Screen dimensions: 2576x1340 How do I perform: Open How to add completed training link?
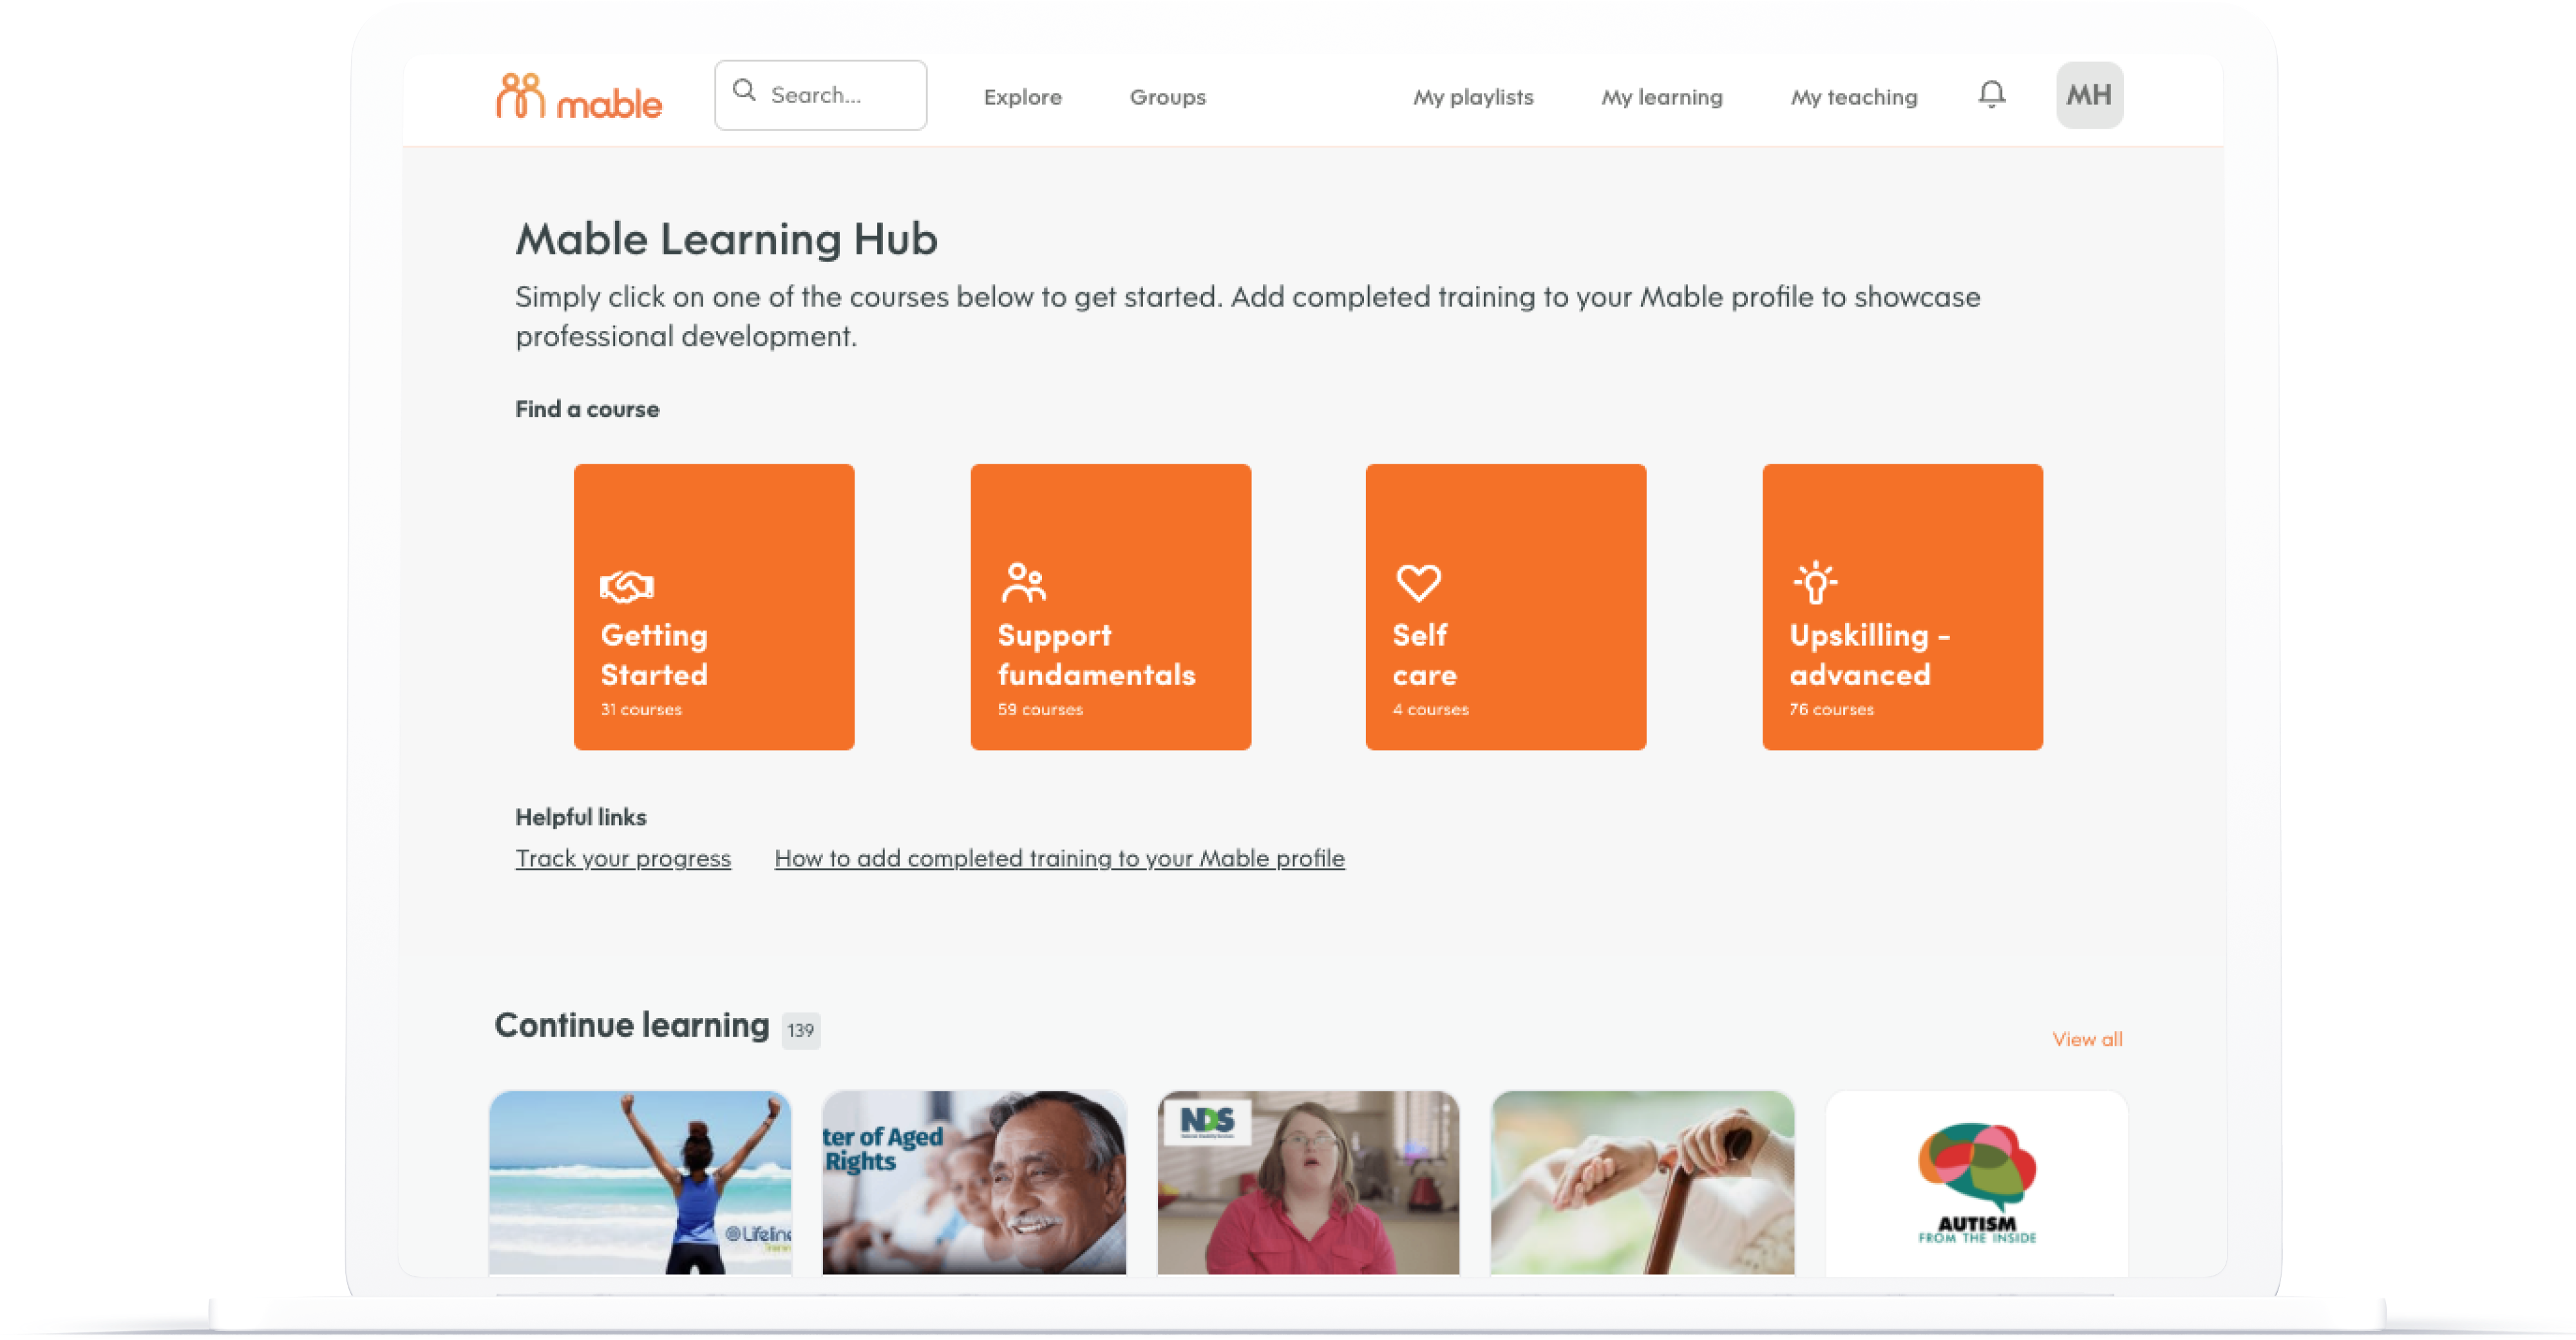click(1059, 859)
